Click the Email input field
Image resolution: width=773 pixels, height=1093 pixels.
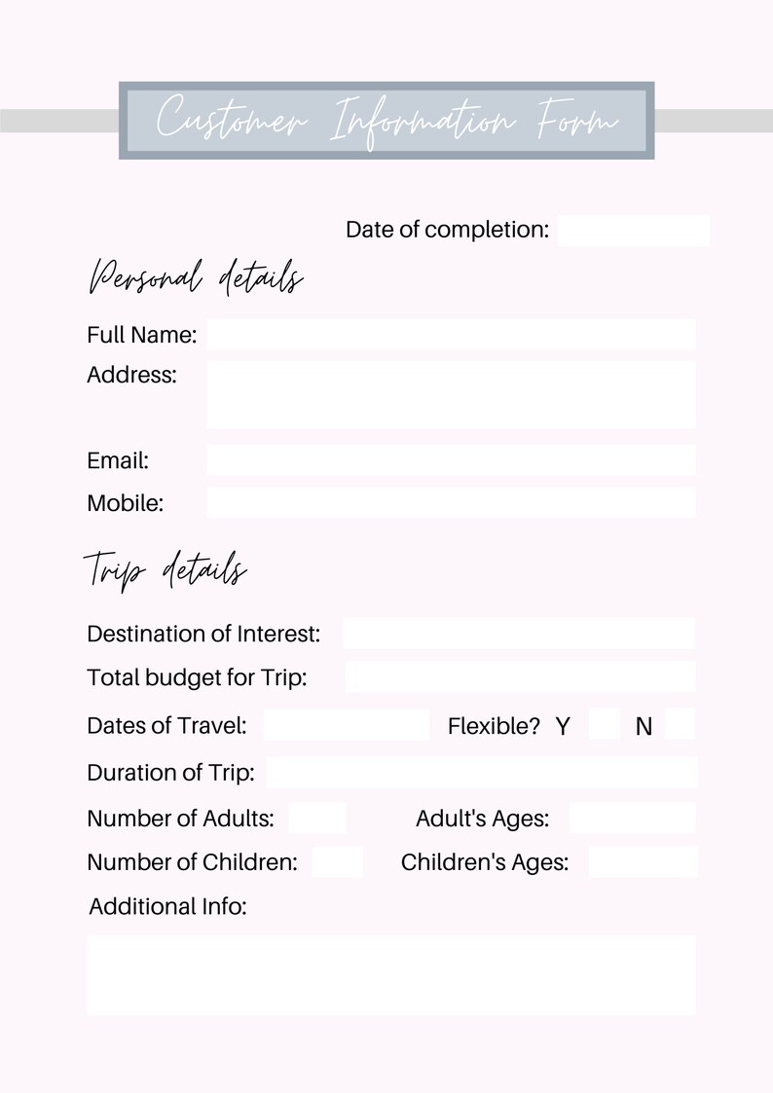coord(451,460)
